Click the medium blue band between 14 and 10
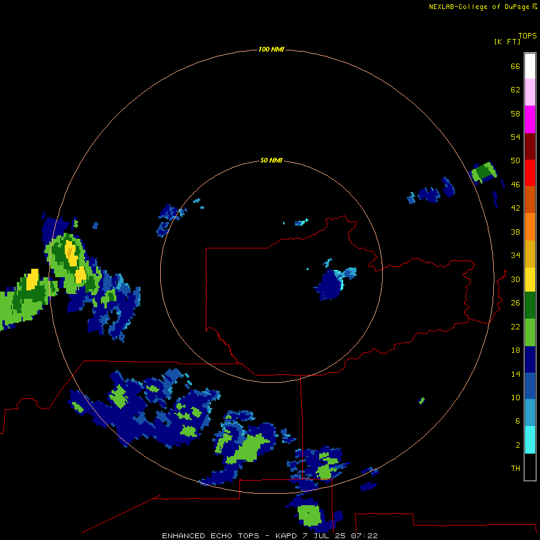This screenshot has width=540, height=540. click(x=530, y=386)
